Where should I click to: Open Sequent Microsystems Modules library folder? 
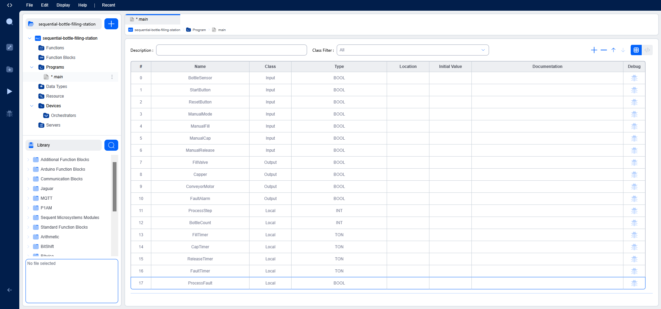pyautogui.click(x=70, y=218)
